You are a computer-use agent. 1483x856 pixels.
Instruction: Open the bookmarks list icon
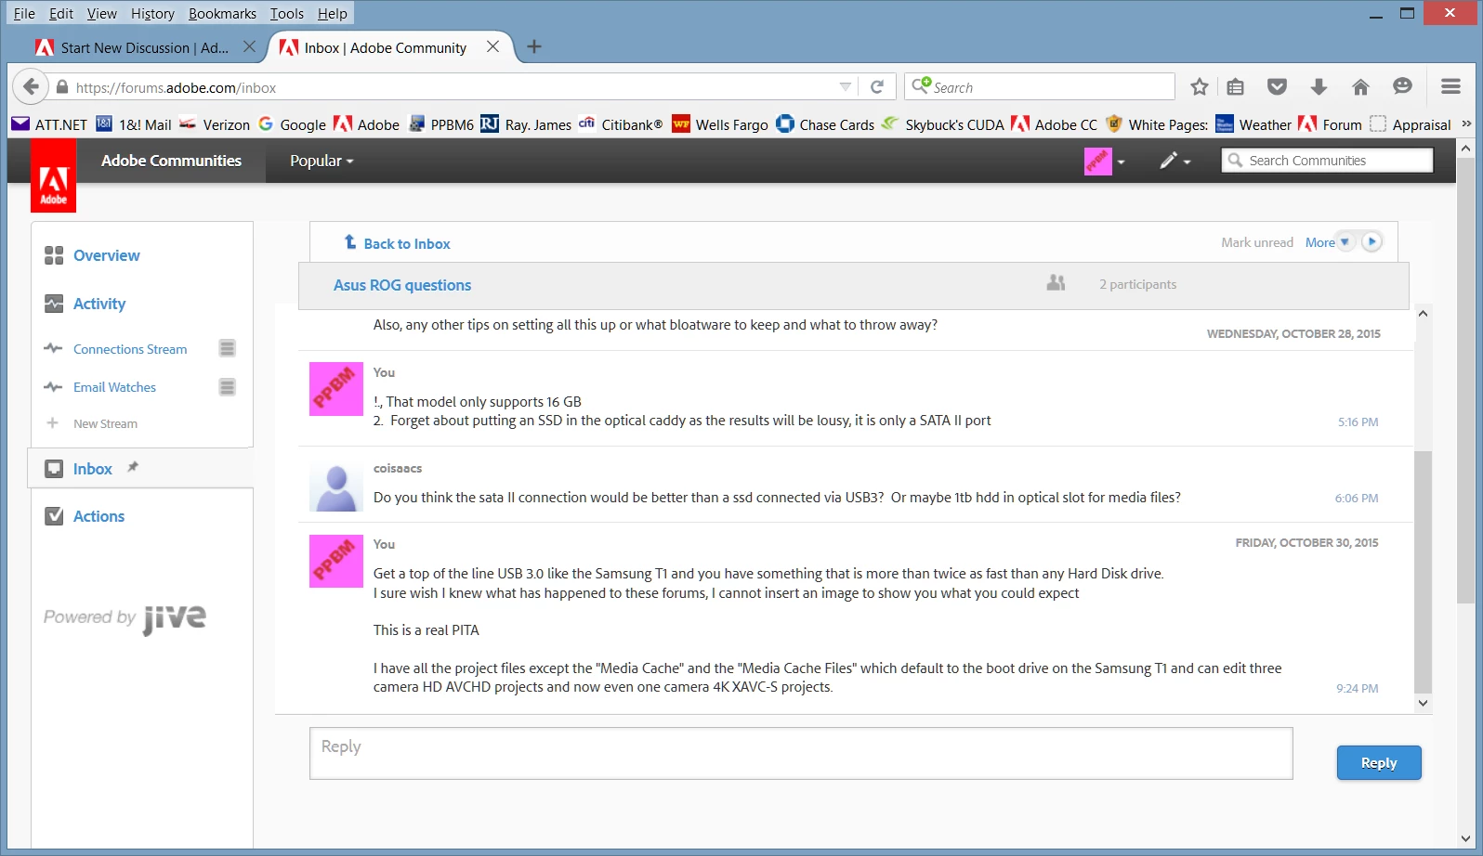pos(1235,87)
